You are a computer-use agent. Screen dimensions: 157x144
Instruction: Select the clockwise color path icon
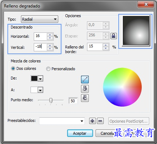point(85,98)
